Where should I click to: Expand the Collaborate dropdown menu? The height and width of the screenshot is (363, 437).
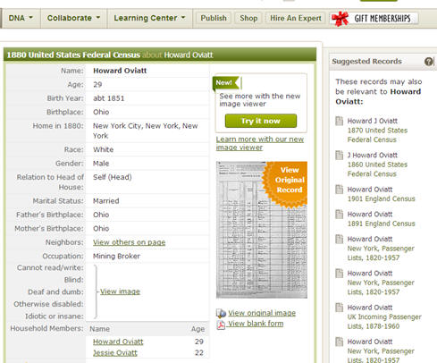tap(73, 18)
